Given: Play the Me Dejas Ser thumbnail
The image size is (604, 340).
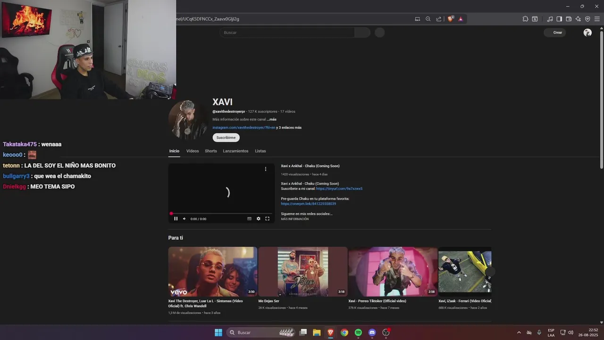Looking at the screenshot, I should coord(303,272).
